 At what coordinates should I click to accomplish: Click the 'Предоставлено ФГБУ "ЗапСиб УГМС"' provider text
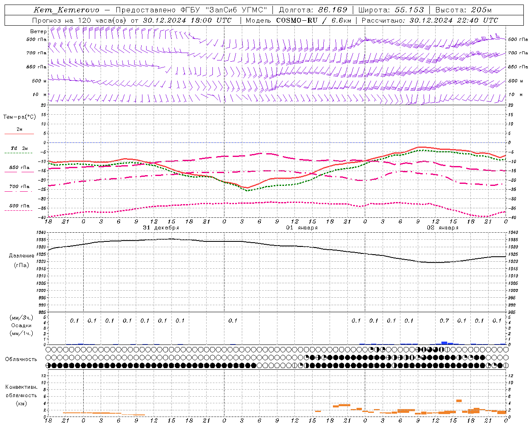[191, 10]
